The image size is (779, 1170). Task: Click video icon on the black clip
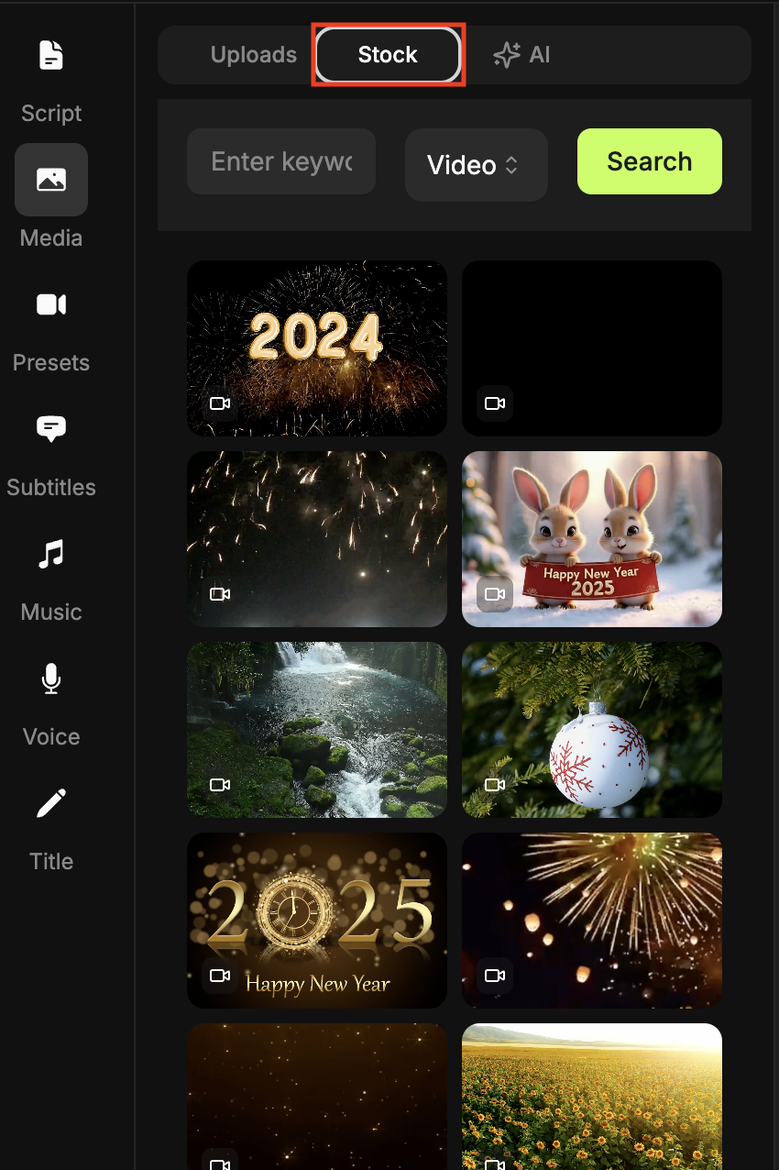pyautogui.click(x=495, y=403)
